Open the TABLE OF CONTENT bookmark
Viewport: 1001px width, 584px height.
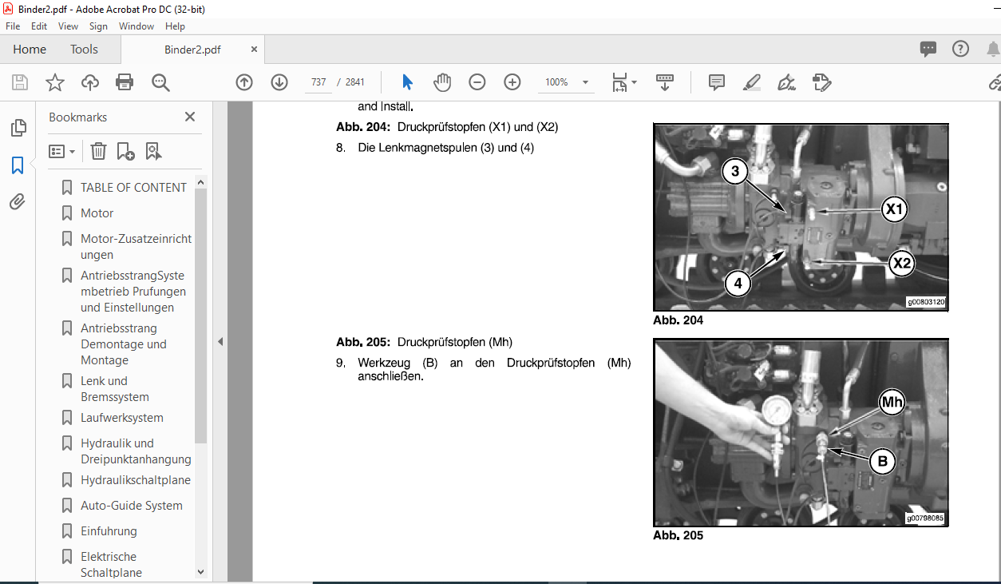pos(133,188)
